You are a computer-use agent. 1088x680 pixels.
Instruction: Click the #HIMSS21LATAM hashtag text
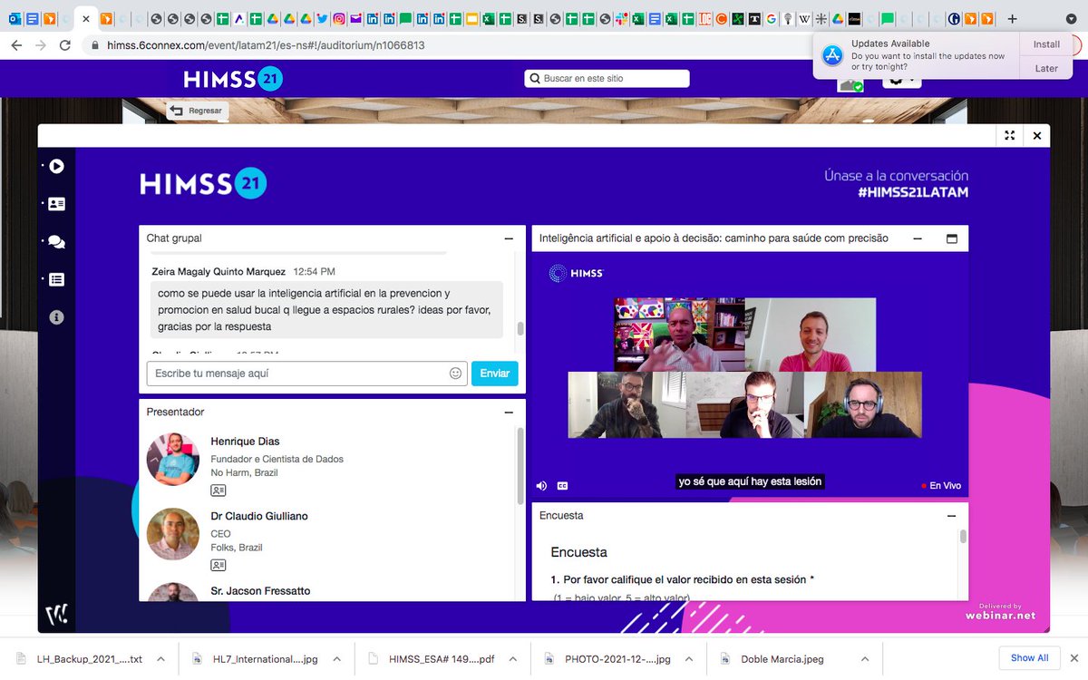[913, 192]
